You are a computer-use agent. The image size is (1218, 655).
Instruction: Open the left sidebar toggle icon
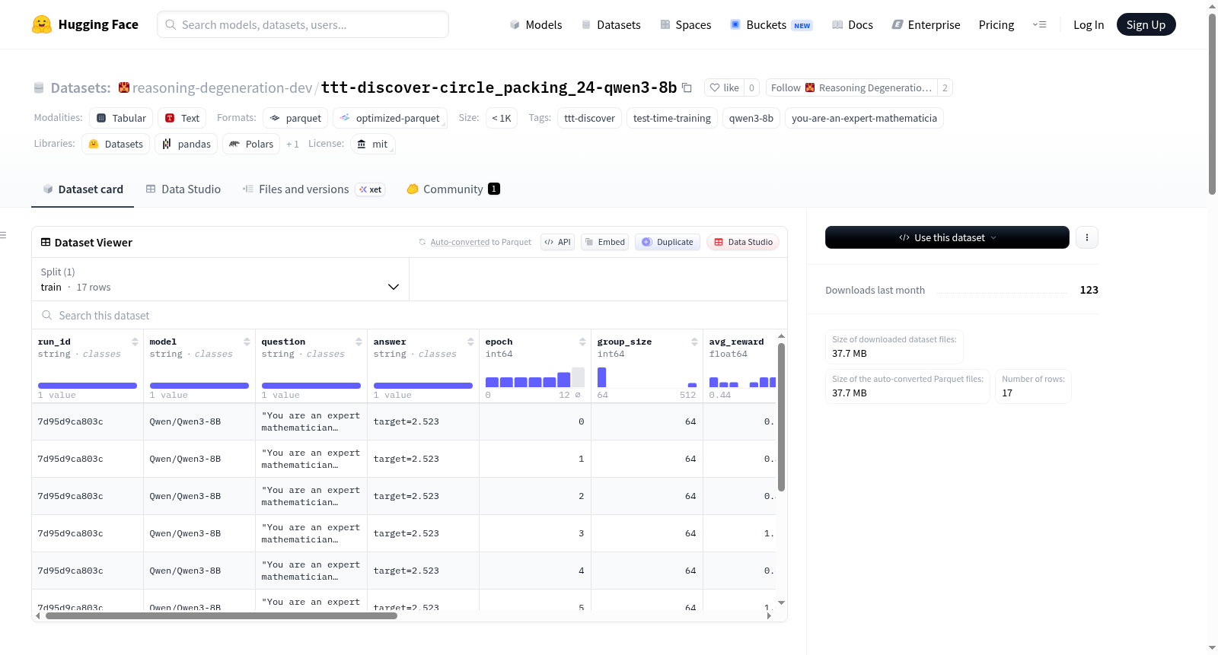[x=3, y=235]
